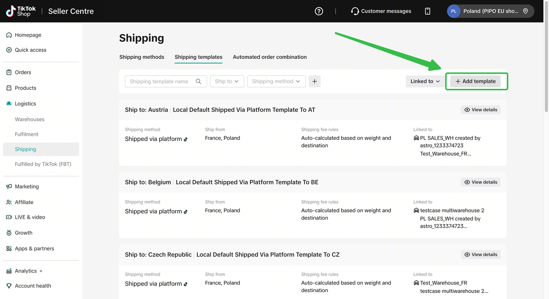Screen dimensions: 549x299
Task: Switch to the Shipping methods tab
Action: [x=142, y=57]
